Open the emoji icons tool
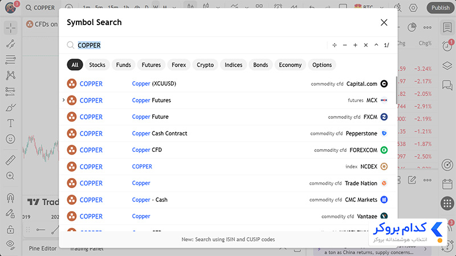Screen dimensions: 456x256 (x=10, y=139)
